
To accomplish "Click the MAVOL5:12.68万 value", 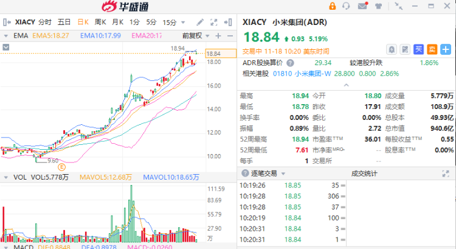I will coord(106,177).
